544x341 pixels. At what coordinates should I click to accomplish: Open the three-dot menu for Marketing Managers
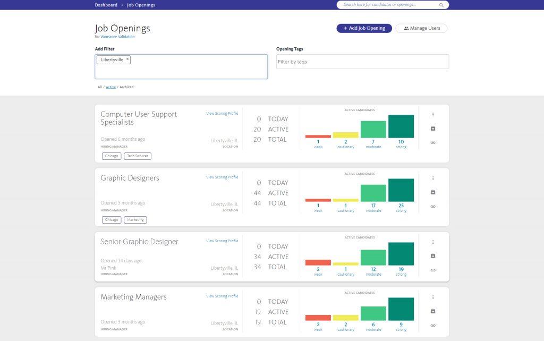click(433, 297)
